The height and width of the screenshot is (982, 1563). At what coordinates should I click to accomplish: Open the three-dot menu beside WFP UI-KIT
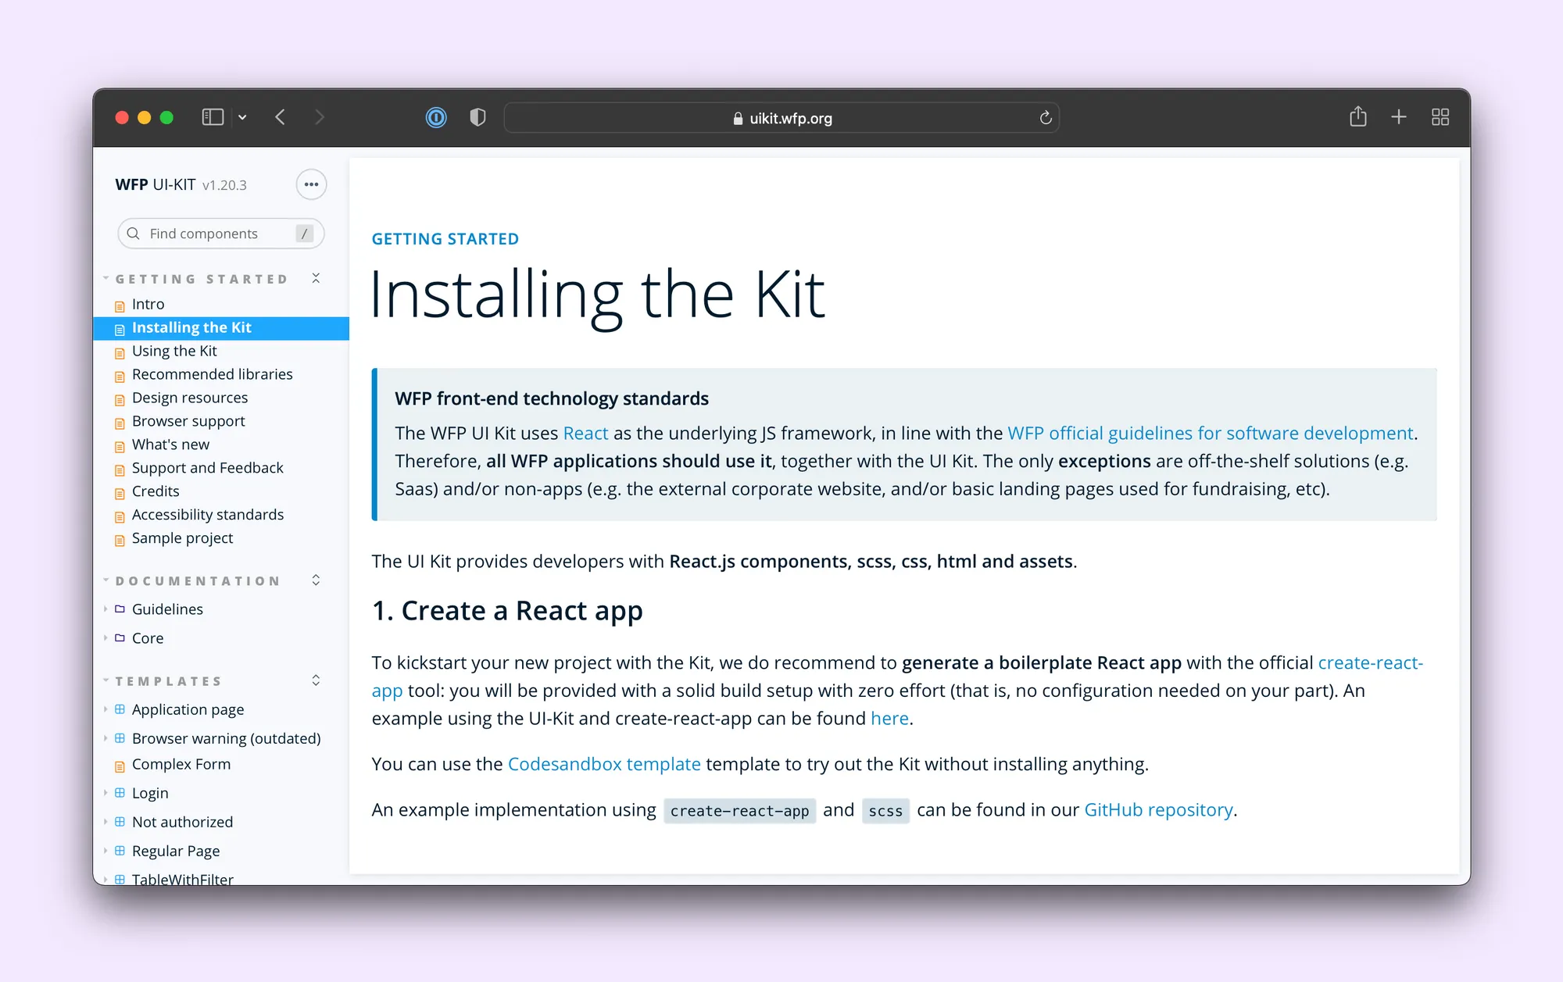tap(311, 184)
